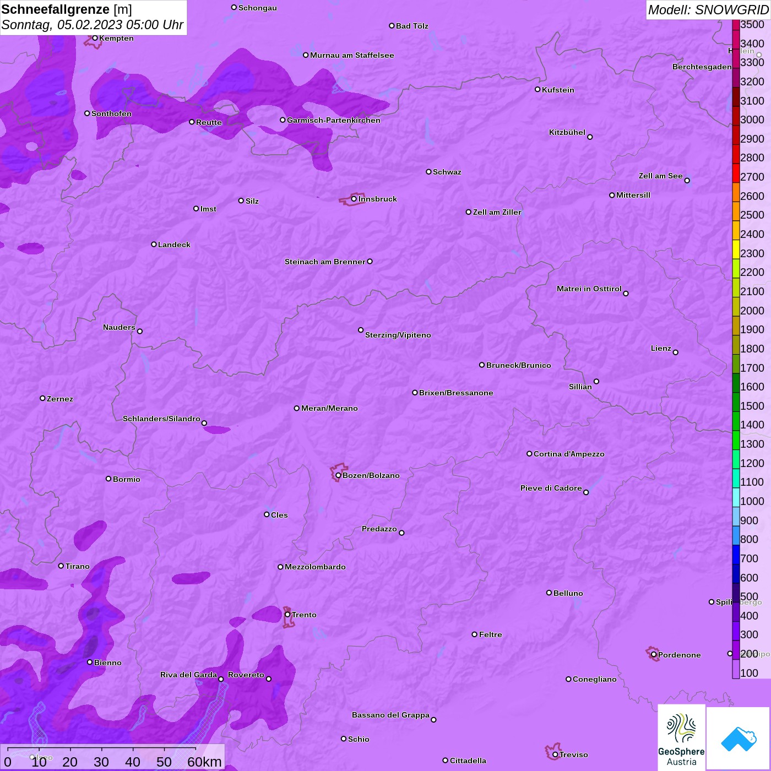
Task: Click the Schlanders/Silandro label
Action: [161, 419]
